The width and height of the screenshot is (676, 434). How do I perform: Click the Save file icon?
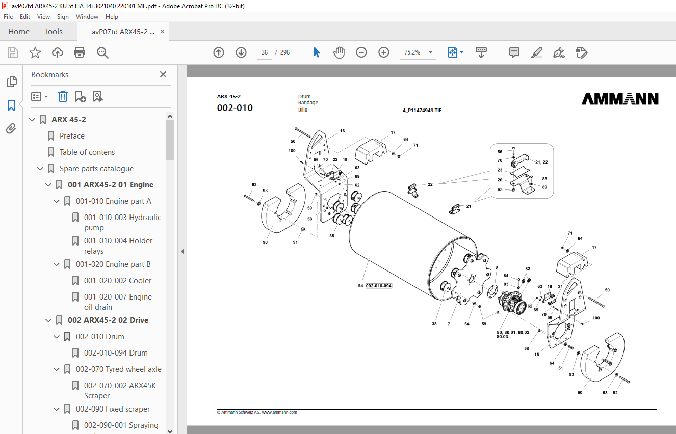[13, 52]
